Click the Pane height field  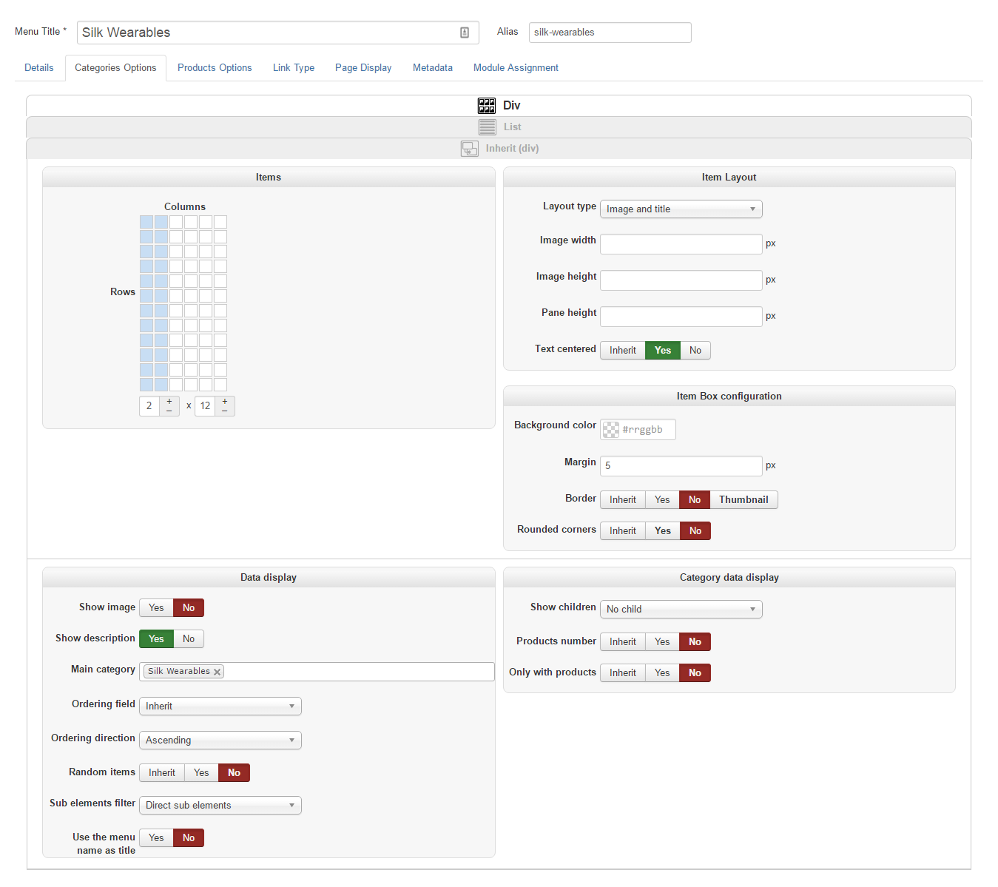[x=681, y=317]
